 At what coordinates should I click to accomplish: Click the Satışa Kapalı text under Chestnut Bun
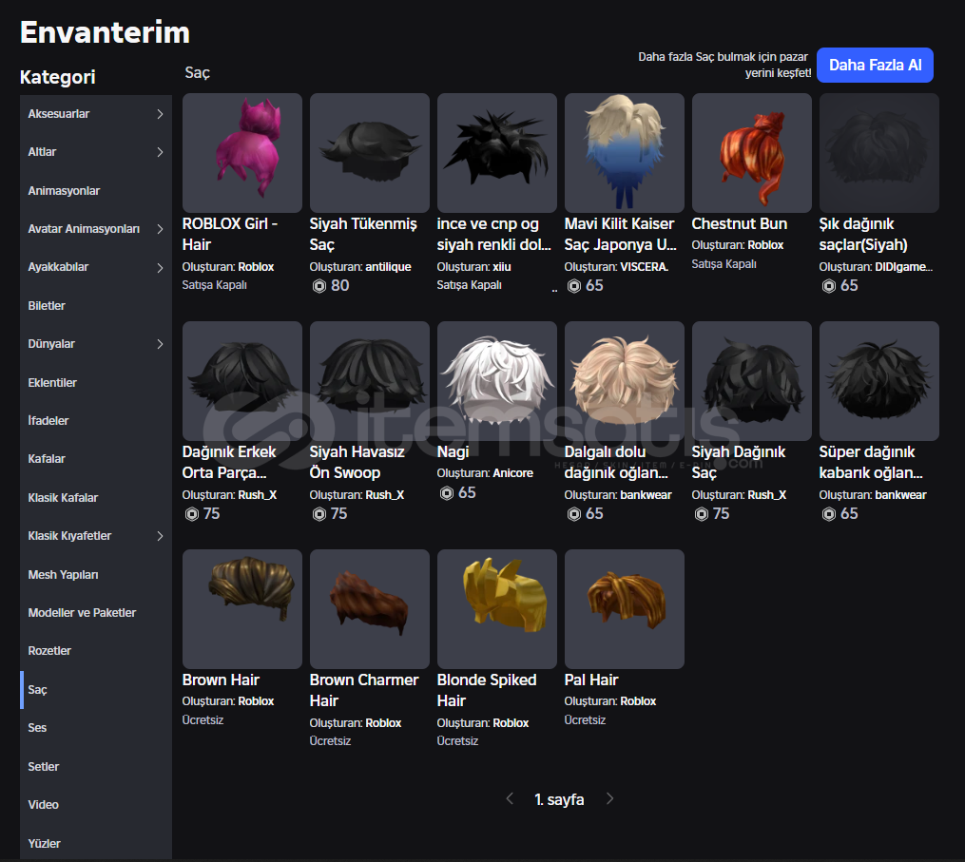point(724,264)
